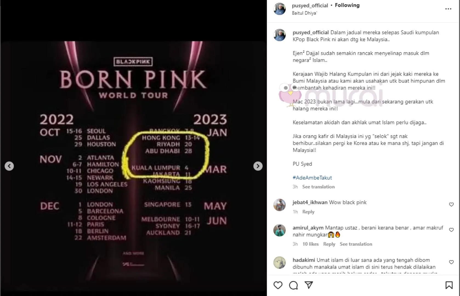The width and height of the screenshot is (460, 296).
Task: Toggle the Following status button
Action: (347, 5)
